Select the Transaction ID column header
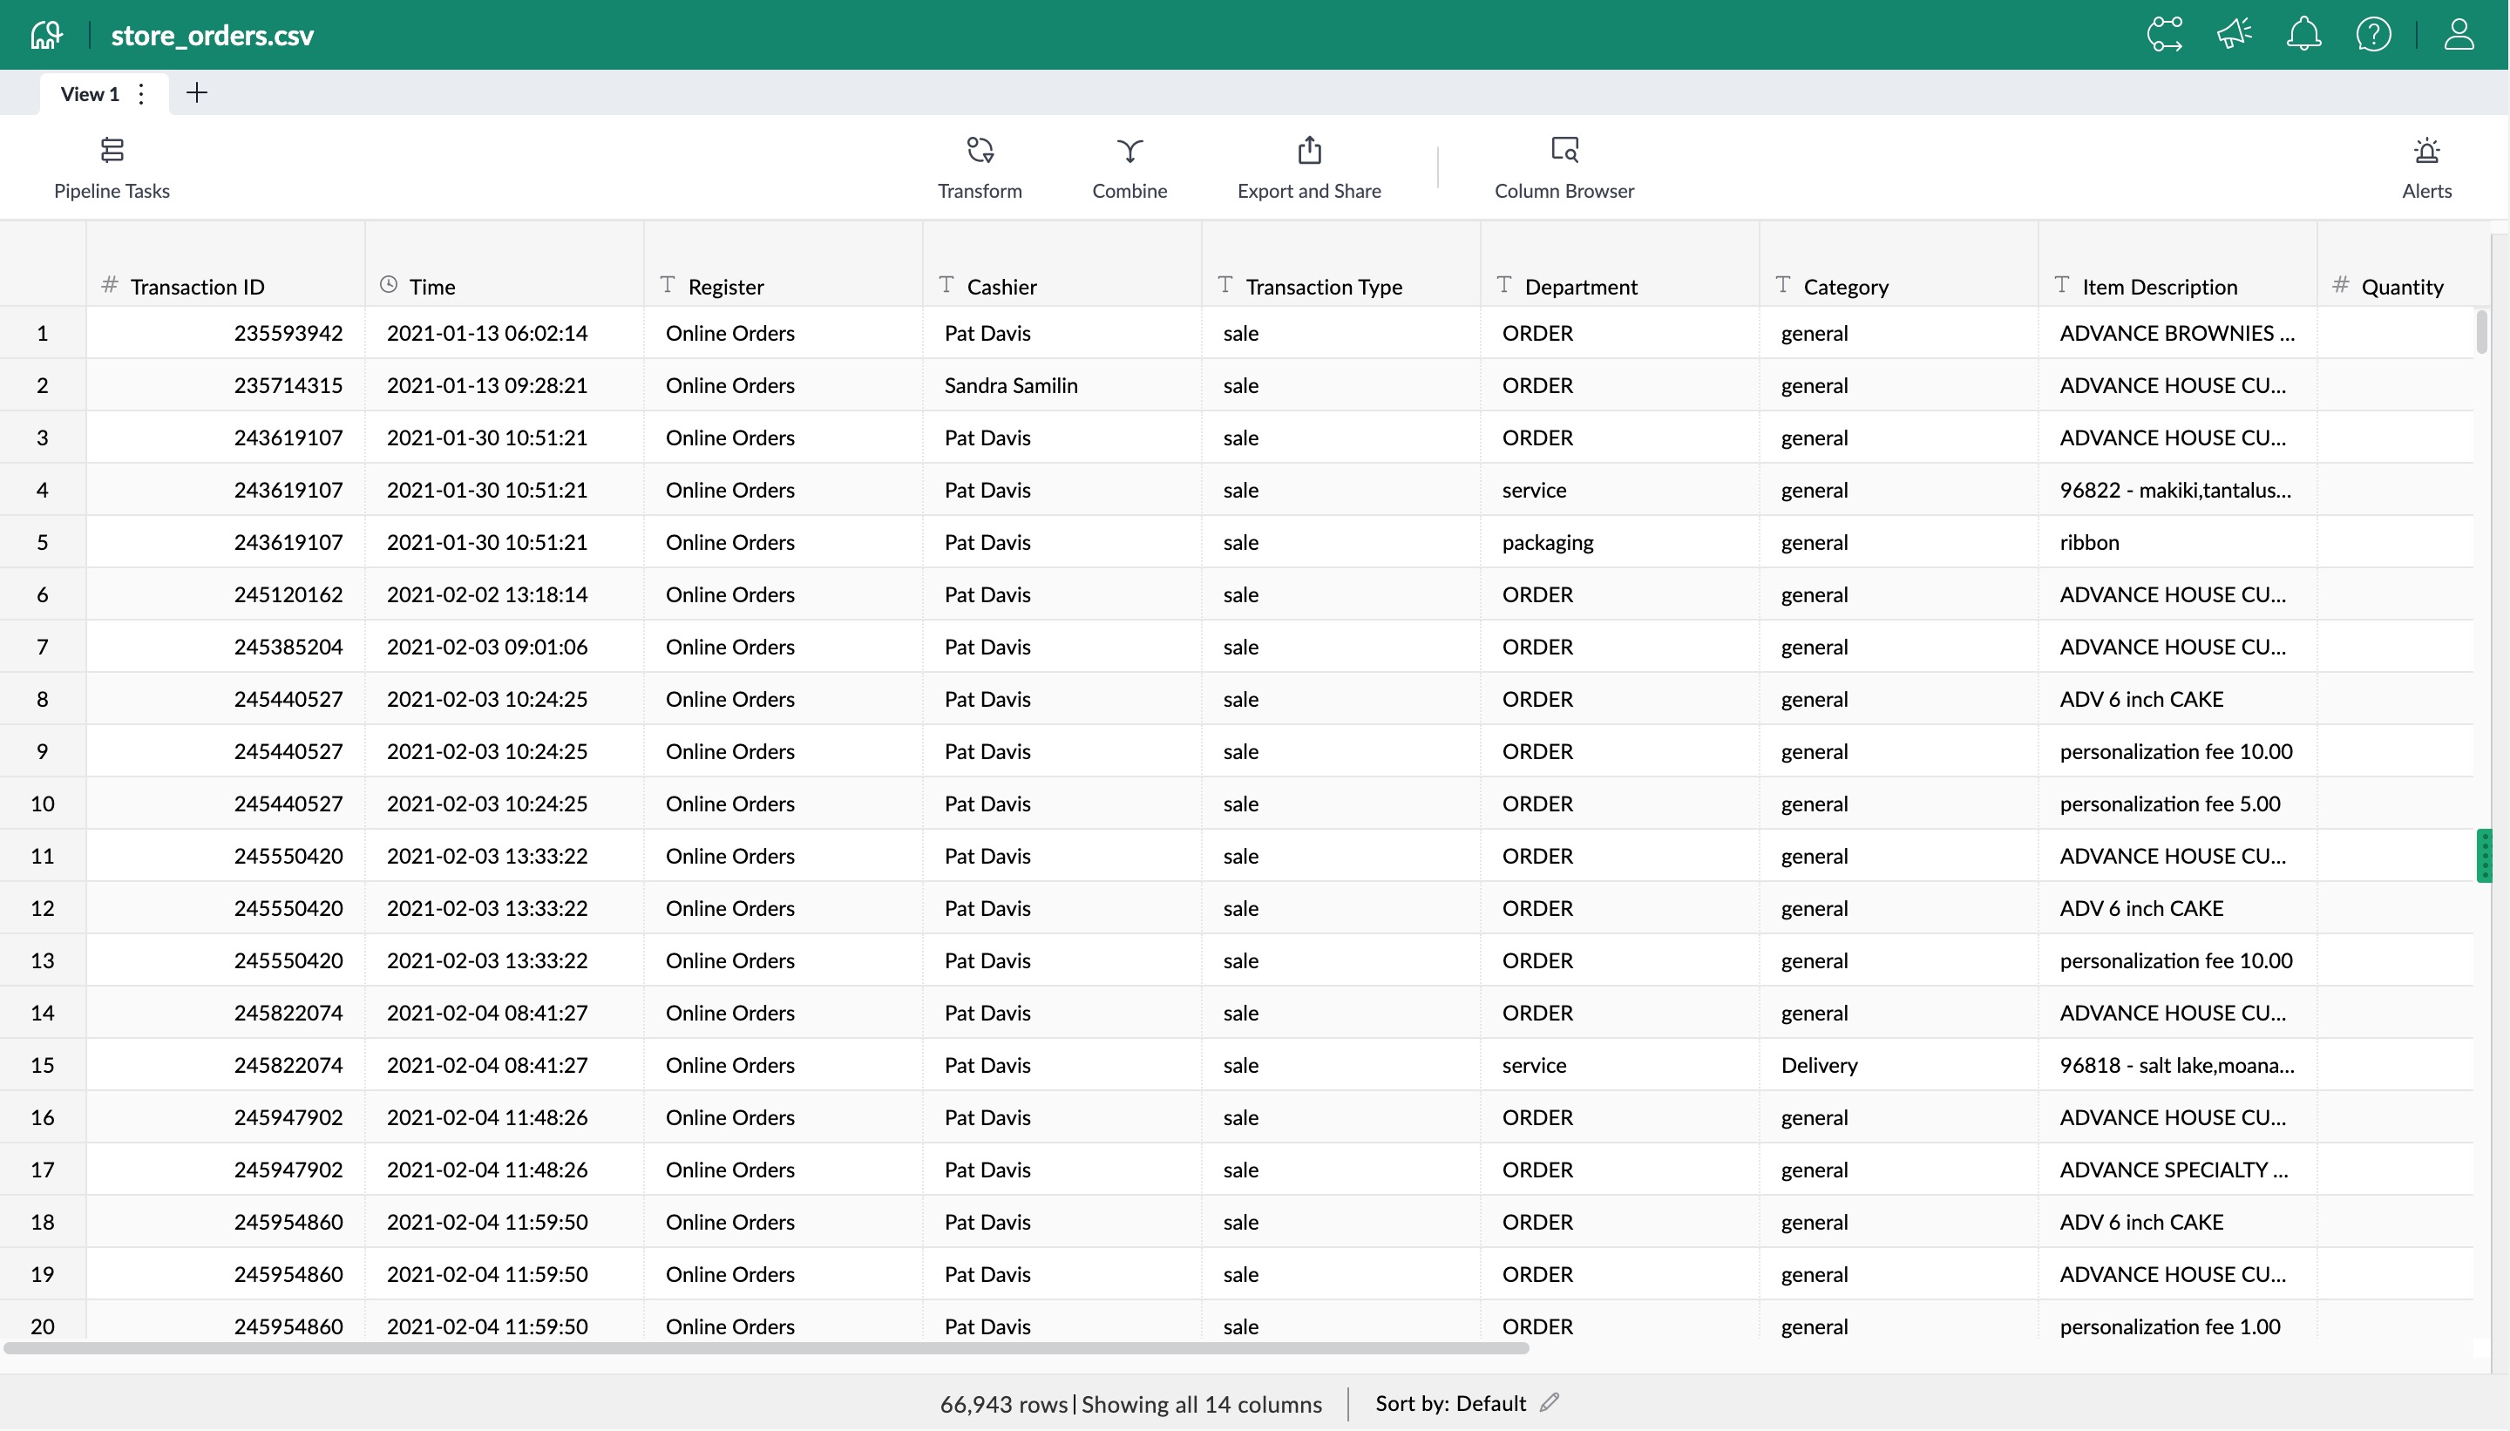 tap(197, 286)
